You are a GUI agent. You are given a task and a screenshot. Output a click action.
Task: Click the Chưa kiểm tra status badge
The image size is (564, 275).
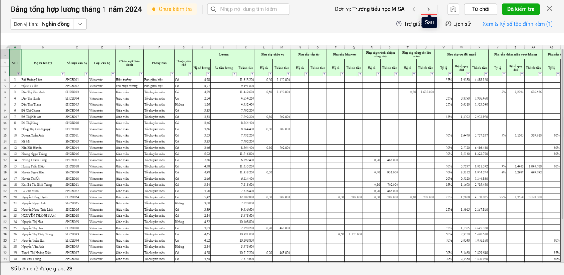[x=172, y=9]
